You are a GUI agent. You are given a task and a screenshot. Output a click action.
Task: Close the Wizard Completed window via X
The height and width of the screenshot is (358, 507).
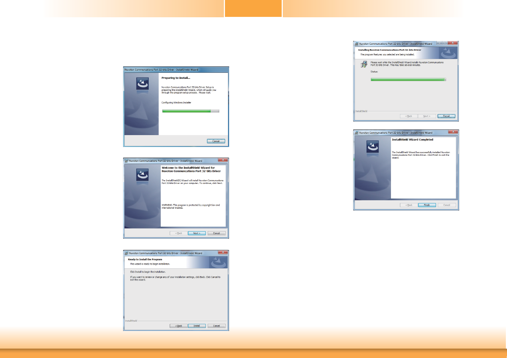coord(453,132)
